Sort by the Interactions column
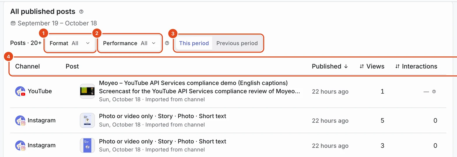Viewport: 457px width, 157px height. (x=416, y=66)
